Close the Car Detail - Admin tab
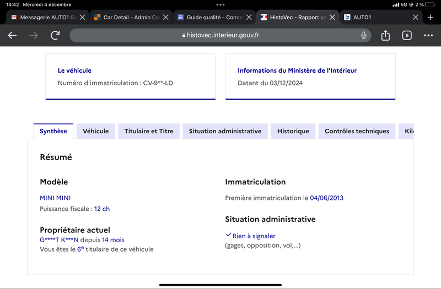 point(166,18)
